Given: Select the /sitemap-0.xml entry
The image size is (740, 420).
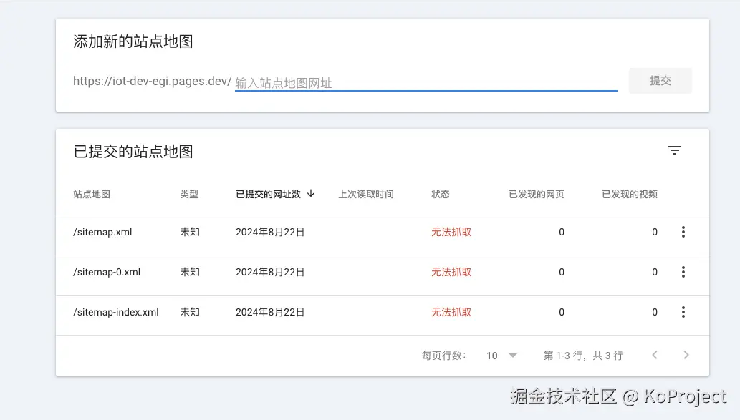Looking at the screenshot, I should tap(107, 272).
